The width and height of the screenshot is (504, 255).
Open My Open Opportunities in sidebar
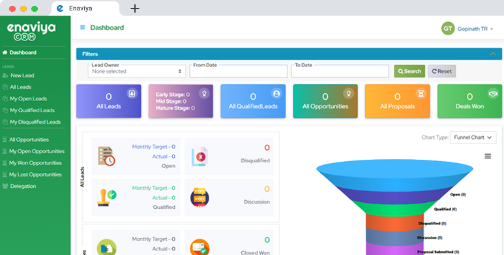33,151
